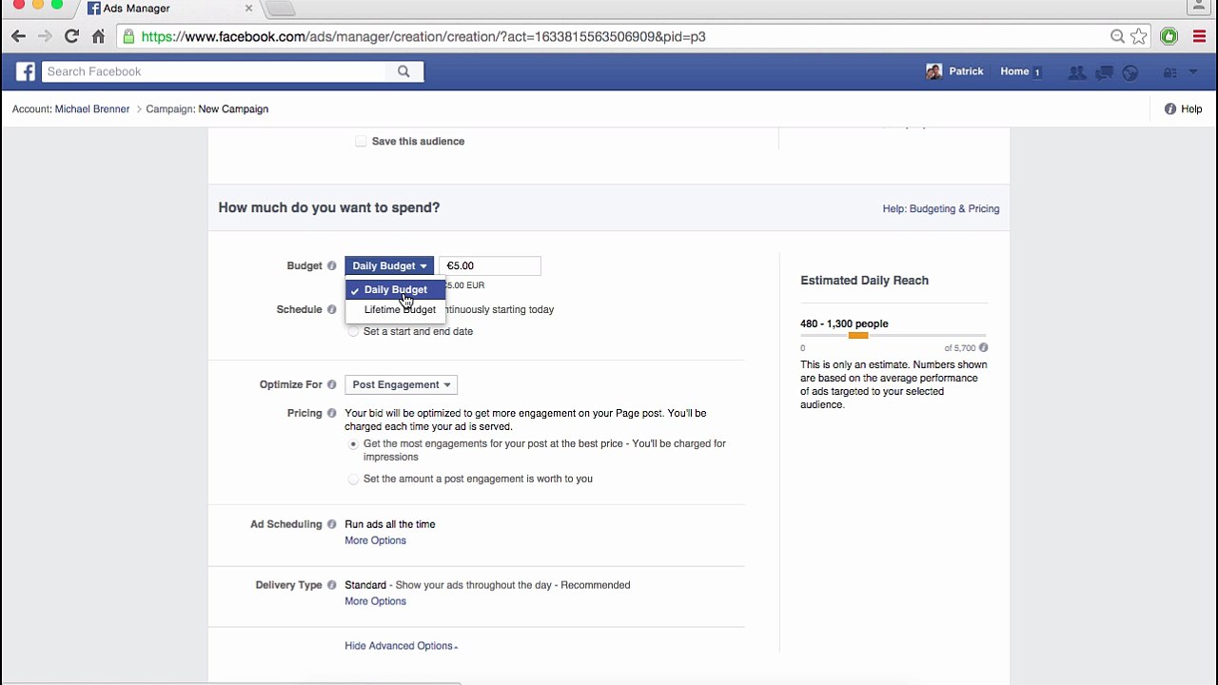Bookmark this page with the star icon
Viewport: 1218px width, 685px height.
click(1139, 36)
